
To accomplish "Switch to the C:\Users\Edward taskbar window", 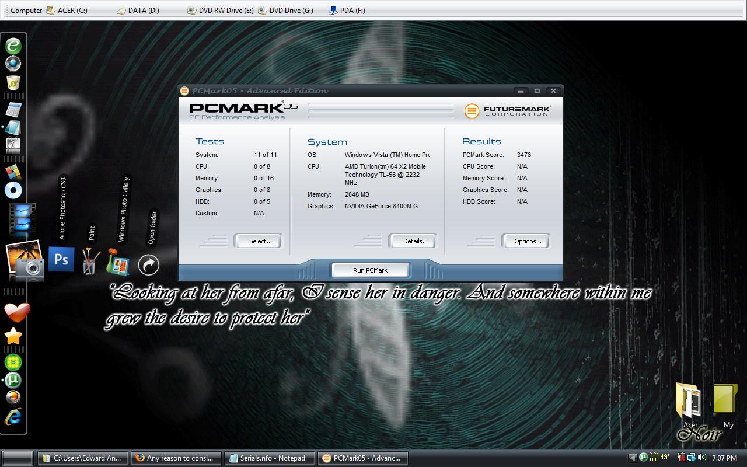I will pos(83,458).
